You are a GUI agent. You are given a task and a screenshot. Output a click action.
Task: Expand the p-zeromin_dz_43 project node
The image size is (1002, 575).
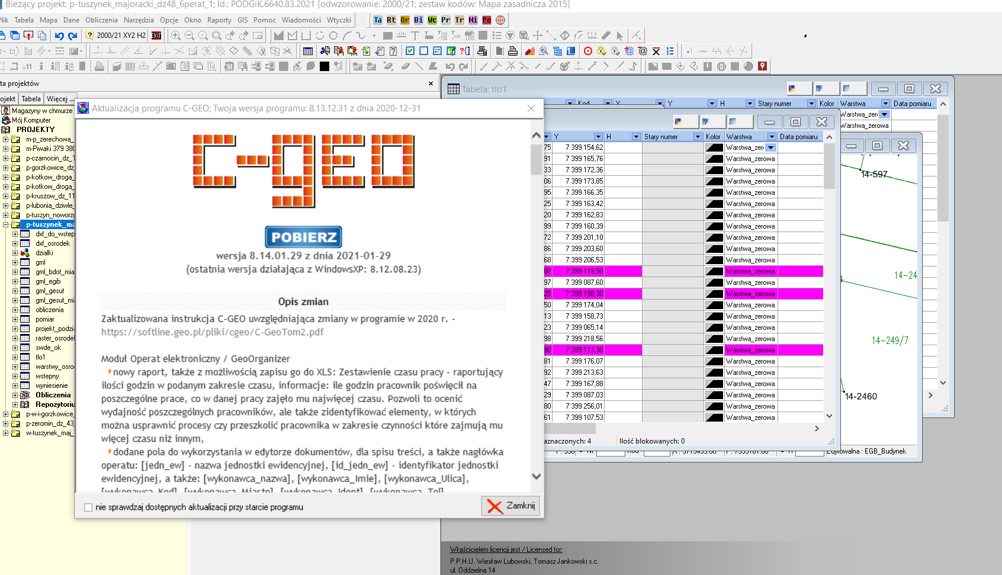(6, 423)
